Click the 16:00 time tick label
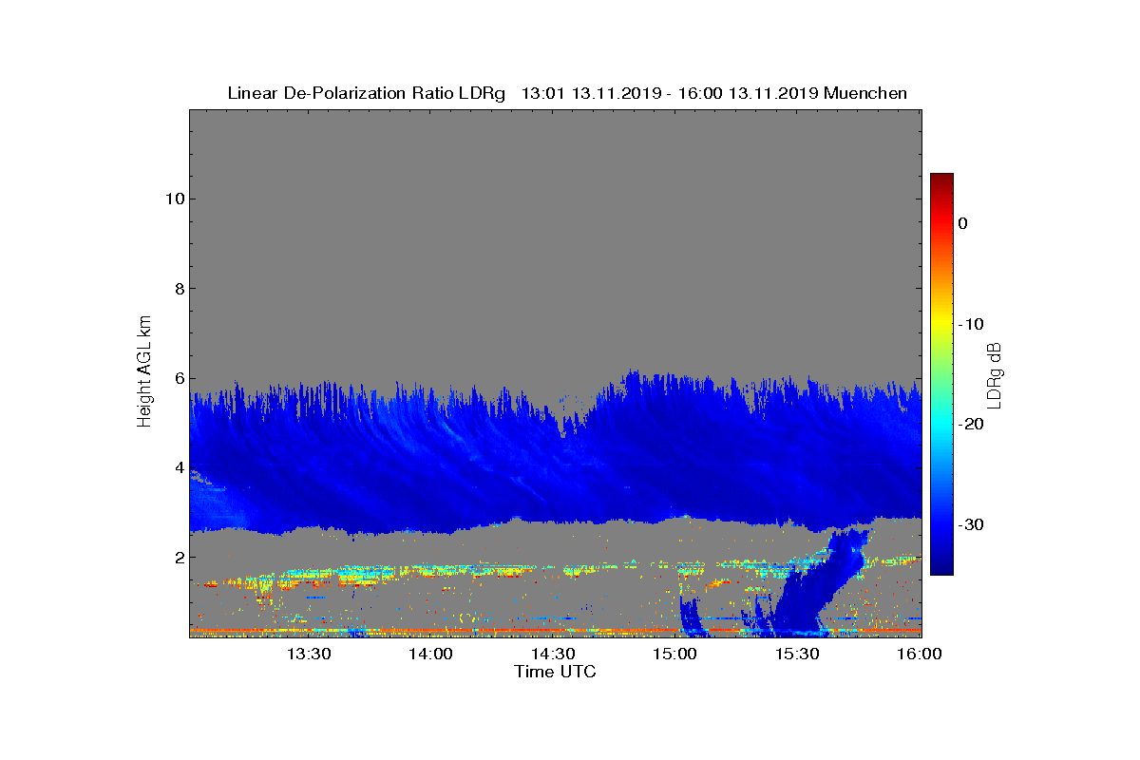The height and width of the screenshot is (760, 1140). (920, 654)
